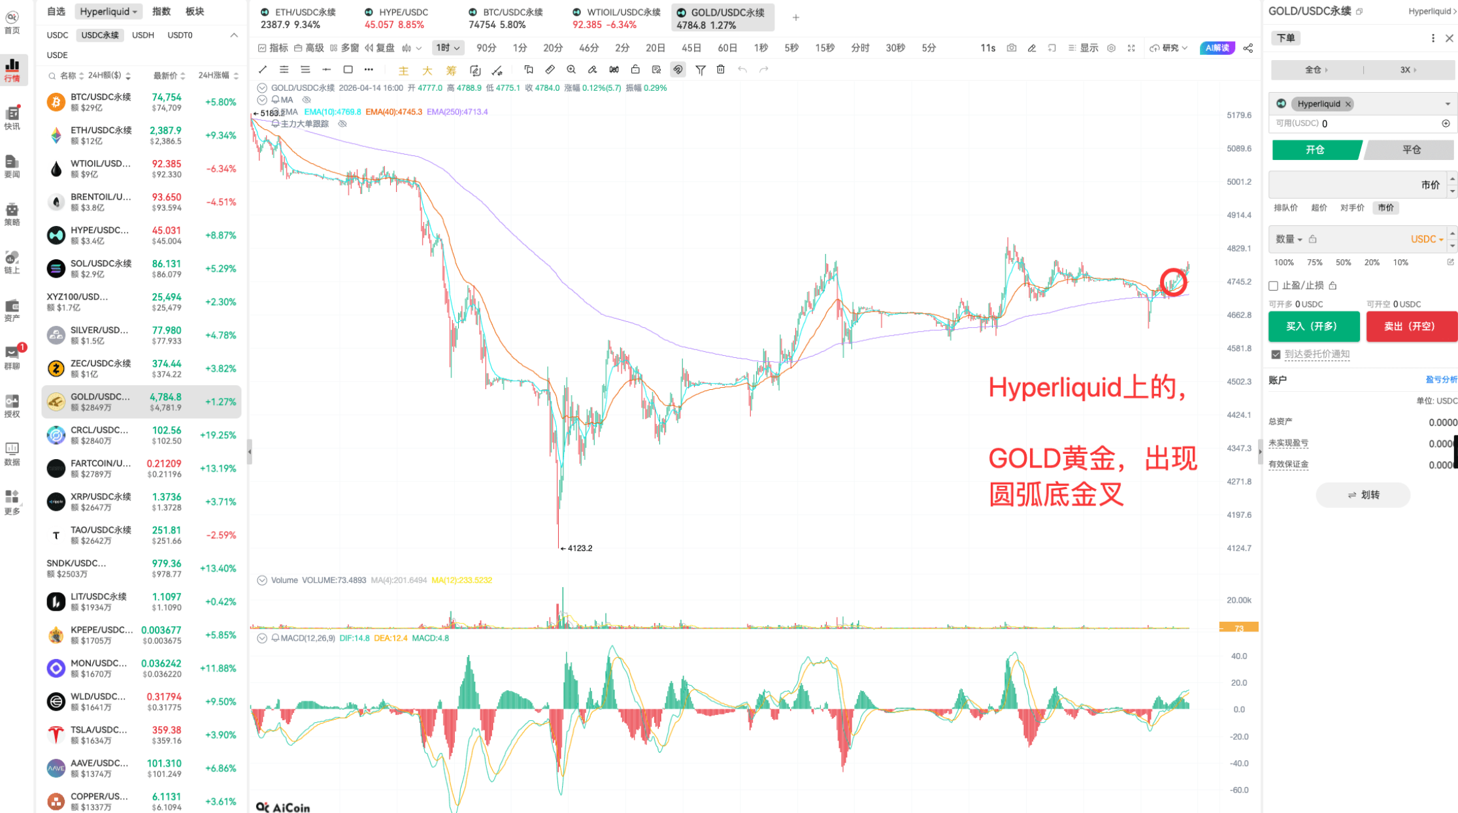Clear drawings with the trash icon

[721, 69]
